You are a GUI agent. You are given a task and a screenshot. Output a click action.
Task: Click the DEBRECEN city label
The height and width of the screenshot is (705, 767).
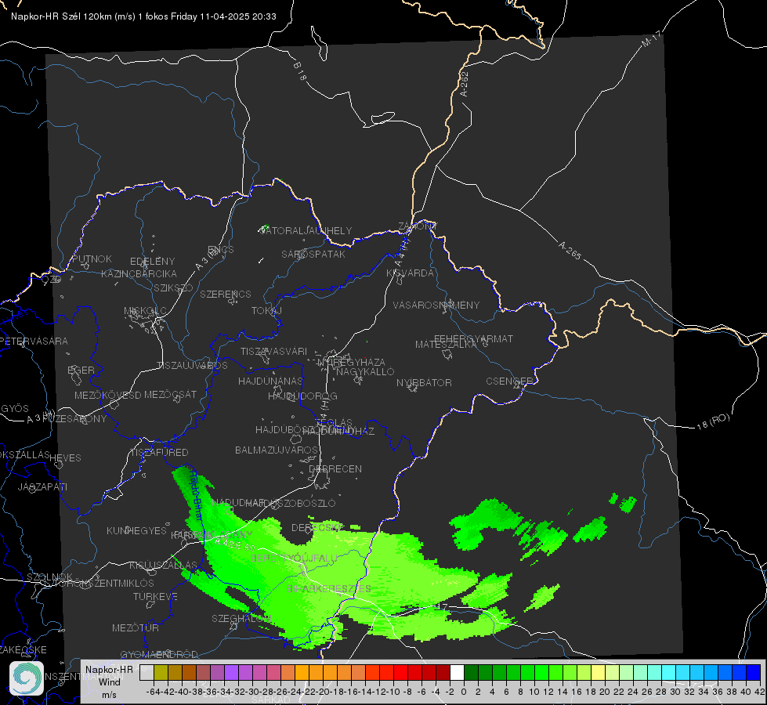(335, 468)
